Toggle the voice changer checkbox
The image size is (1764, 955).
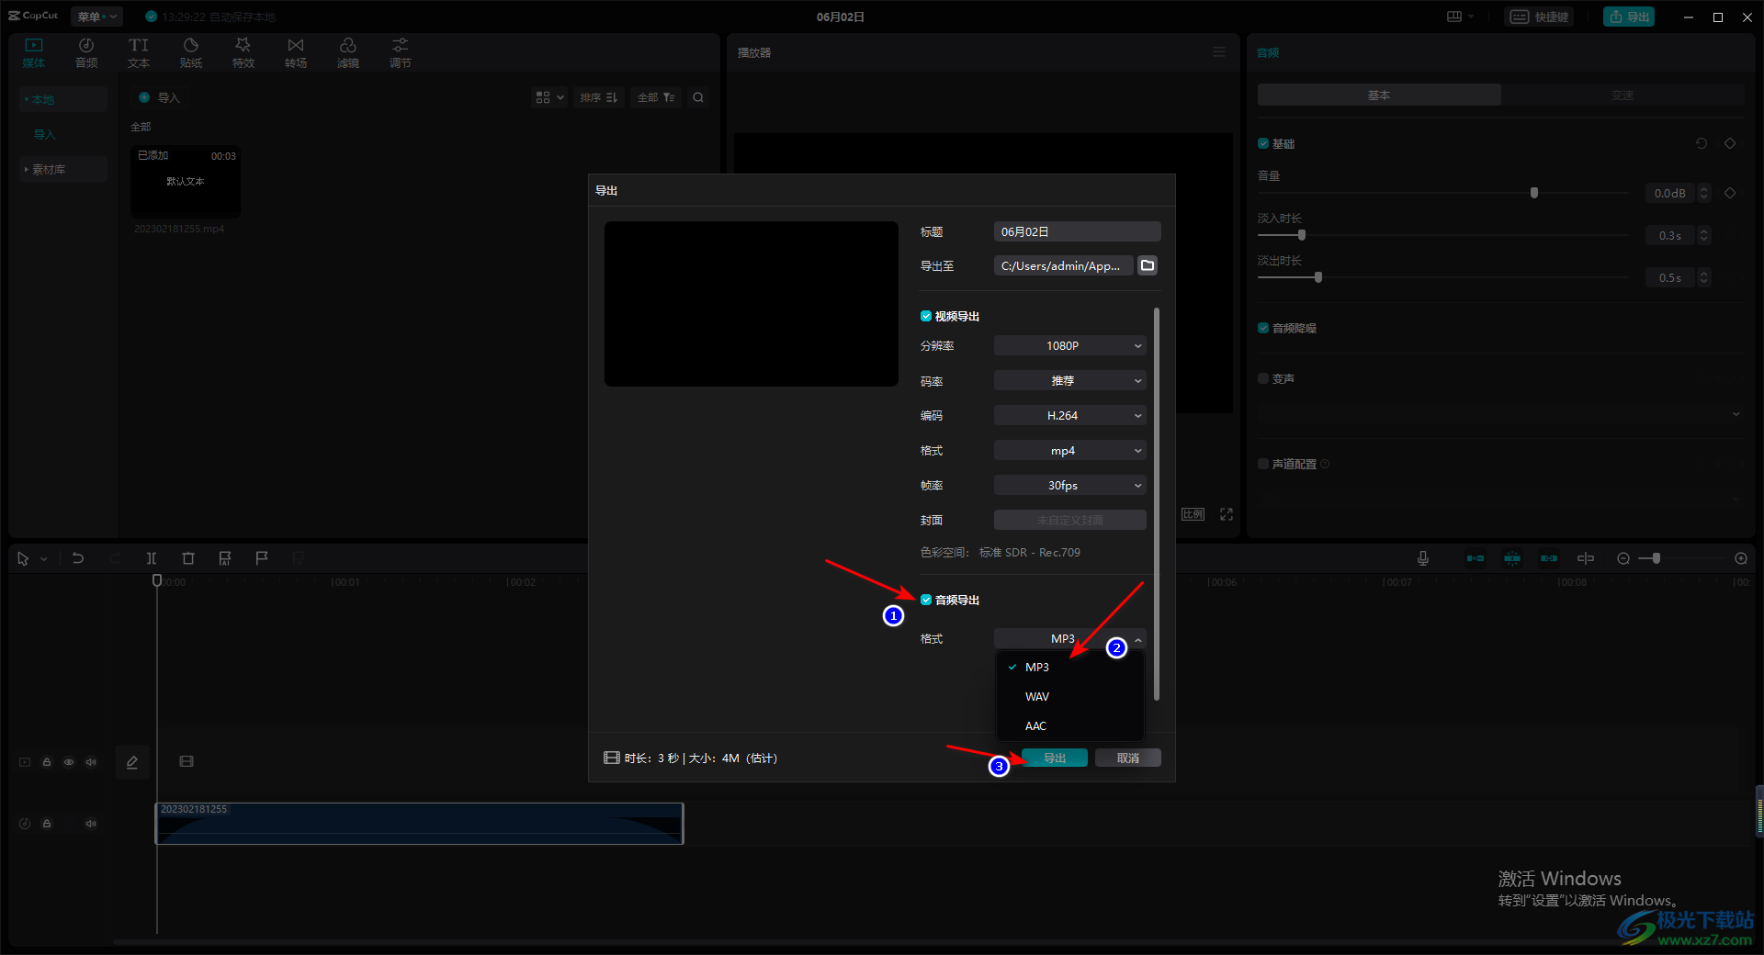tap(1263, 378)
